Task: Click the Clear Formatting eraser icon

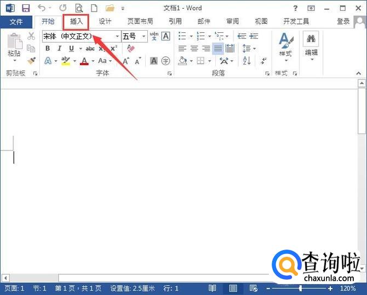Action: [x=130, y=48]
